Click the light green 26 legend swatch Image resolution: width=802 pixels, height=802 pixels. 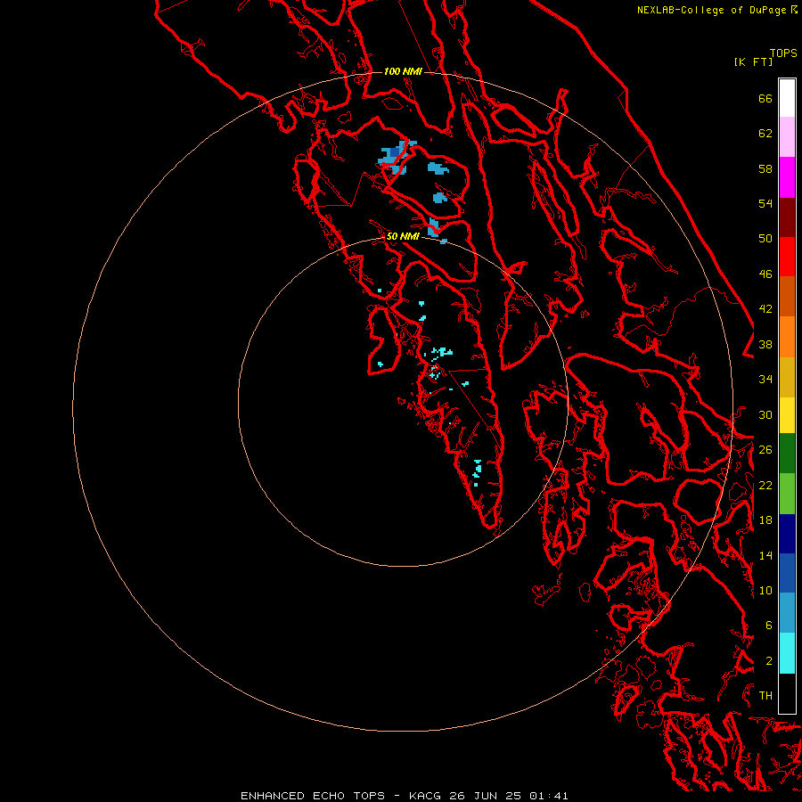[787, 494]
